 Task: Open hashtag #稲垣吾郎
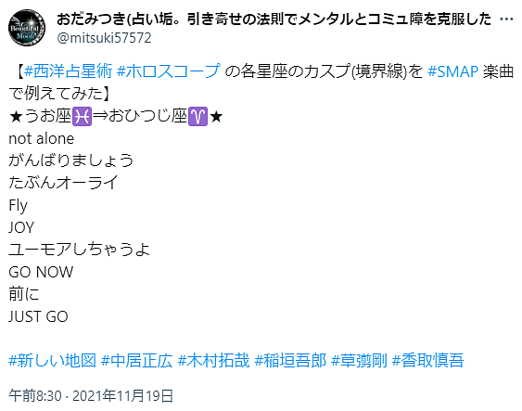click(290, 360)
